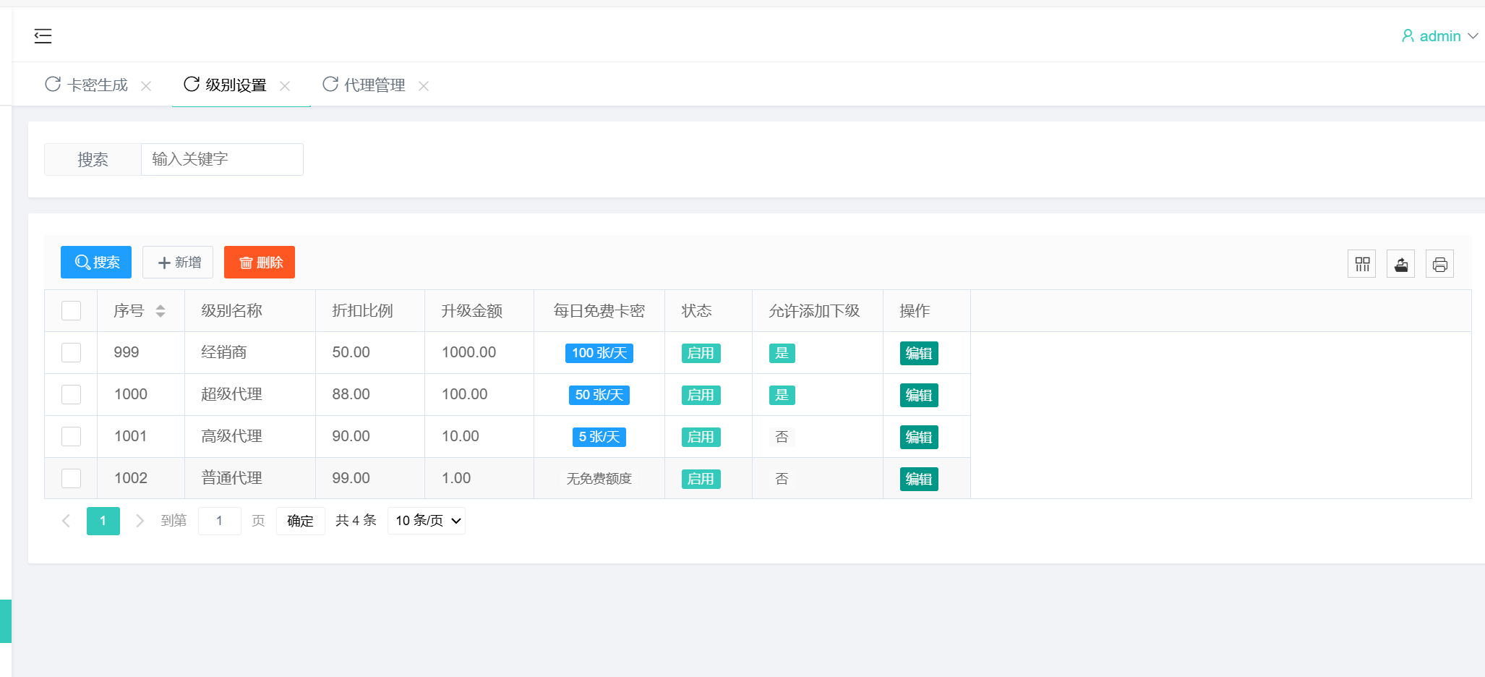The height and width of the screenshot is (677, 1485).
Task: Refresh icon on 卡密生成 tab
Action: click(x=53, y=84)
